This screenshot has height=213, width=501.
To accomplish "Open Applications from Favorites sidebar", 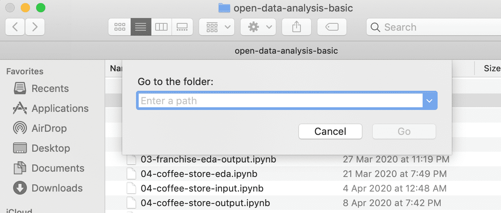I will tap(60, 108).
